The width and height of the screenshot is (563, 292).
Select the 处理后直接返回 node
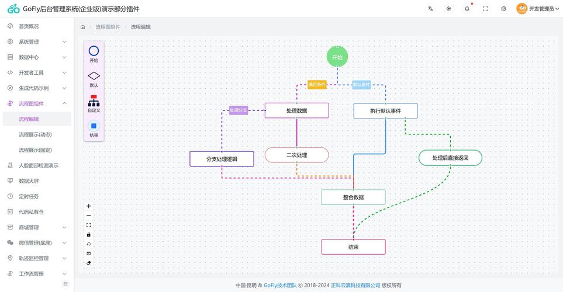[x=450, y=158]
